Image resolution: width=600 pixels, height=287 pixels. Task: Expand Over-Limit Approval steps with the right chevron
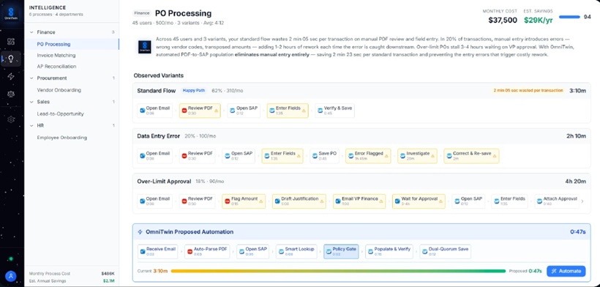582,201
